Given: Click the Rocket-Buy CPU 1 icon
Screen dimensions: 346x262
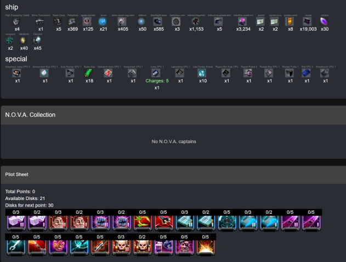Looking at the screenshot, I should point(269,73).
